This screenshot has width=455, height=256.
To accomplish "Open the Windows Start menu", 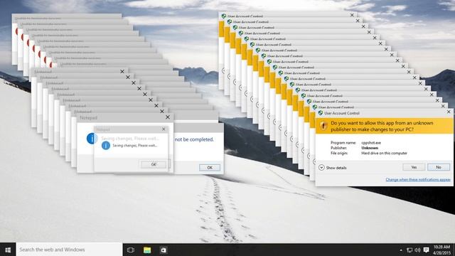I will coord(8,250).
